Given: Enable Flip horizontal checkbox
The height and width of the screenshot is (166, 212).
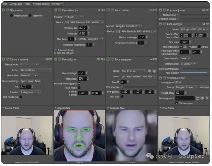Looking at the screenshot, I should (21, 97).
